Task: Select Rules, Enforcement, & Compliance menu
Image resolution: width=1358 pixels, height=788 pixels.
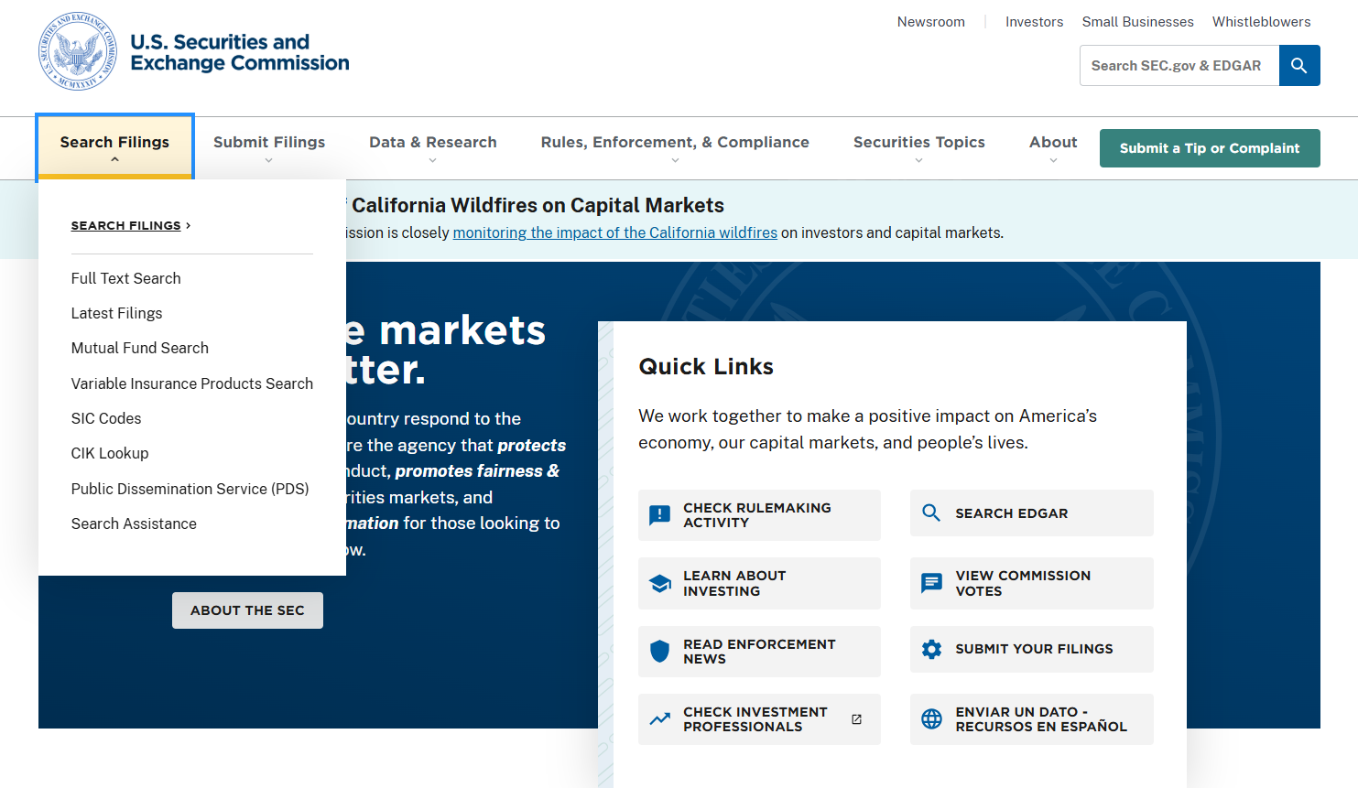Action: 675,147
